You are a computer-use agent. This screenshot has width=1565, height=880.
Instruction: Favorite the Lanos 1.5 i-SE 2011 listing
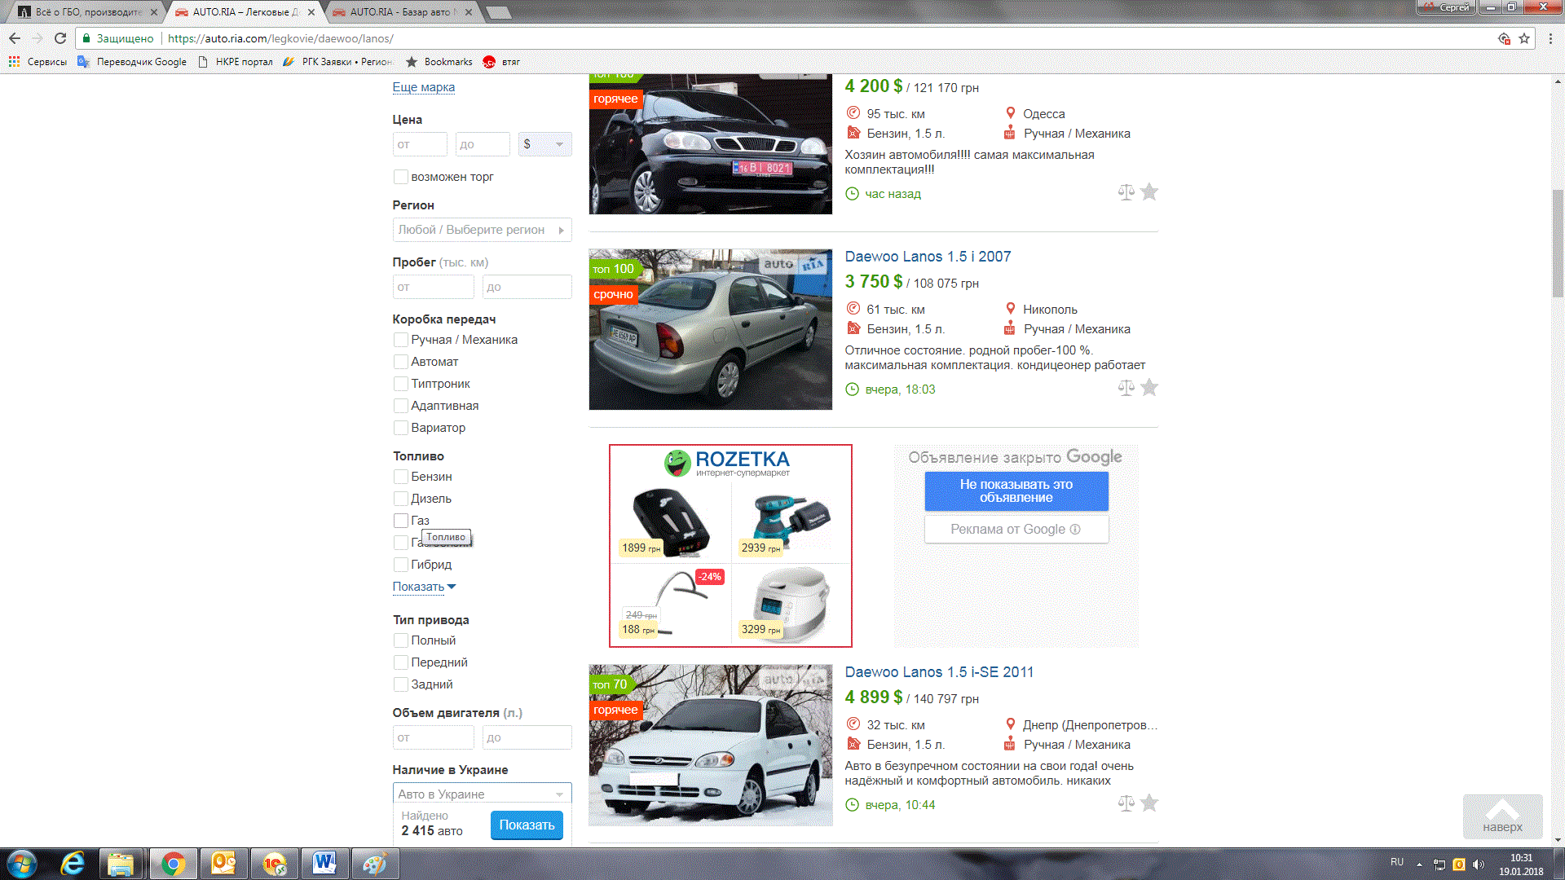point(1149,803)
